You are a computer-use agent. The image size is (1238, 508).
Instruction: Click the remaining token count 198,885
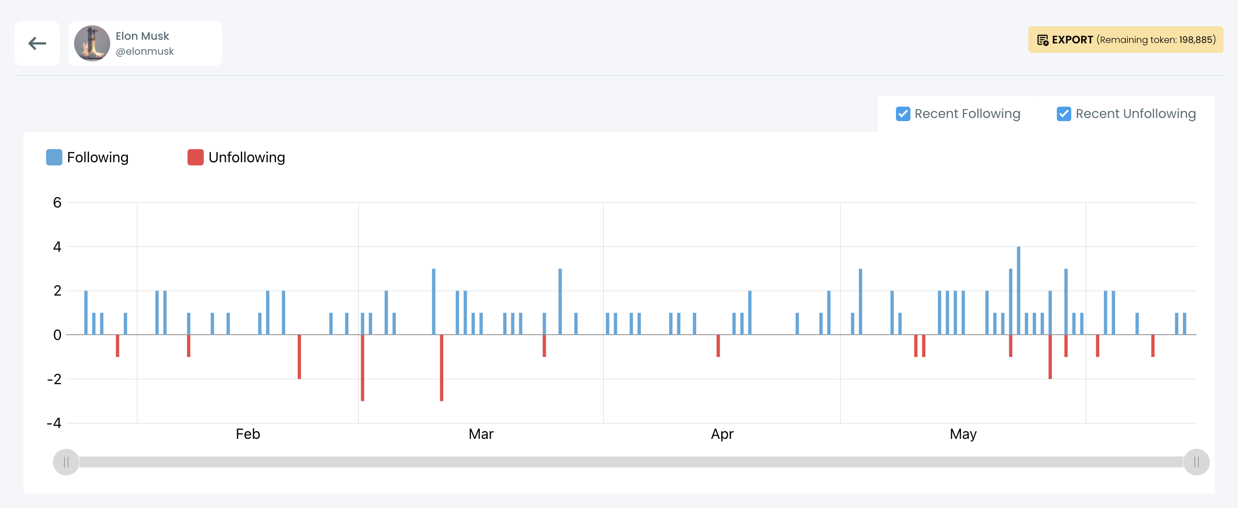coord(1195,40)
